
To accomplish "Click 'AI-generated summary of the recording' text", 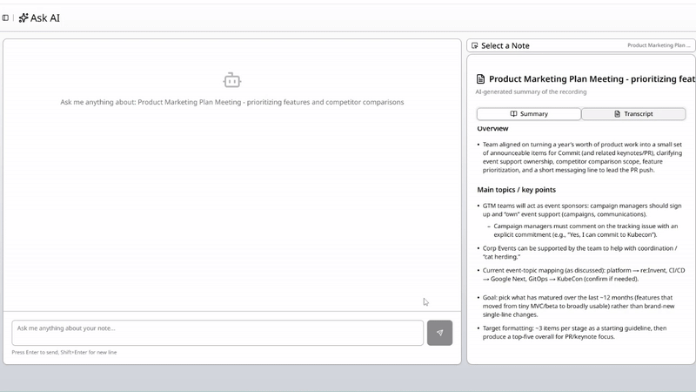I will pos(531,91).
